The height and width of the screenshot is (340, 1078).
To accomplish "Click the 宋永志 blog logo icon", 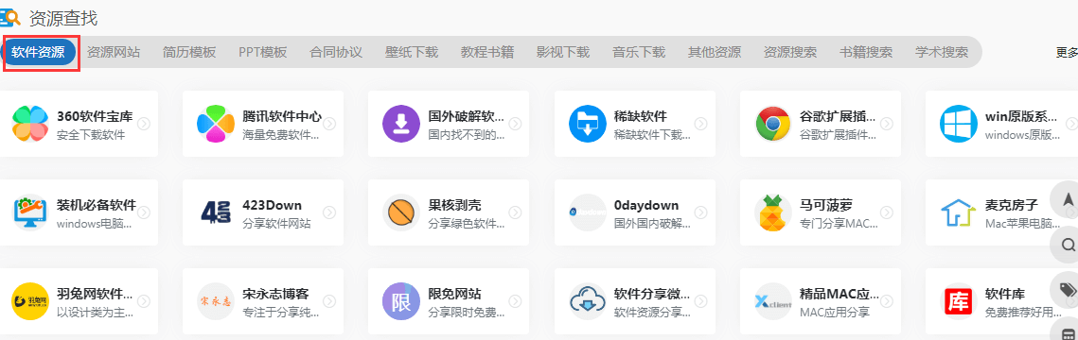I will pyautogui.click(x=216, y=301).
